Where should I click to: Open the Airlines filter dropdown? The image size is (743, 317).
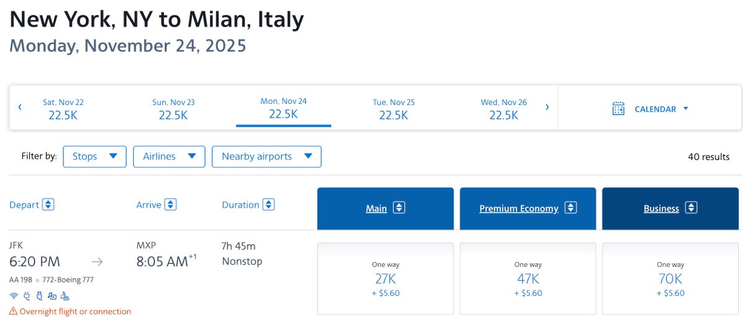click(x=169, y=156)
